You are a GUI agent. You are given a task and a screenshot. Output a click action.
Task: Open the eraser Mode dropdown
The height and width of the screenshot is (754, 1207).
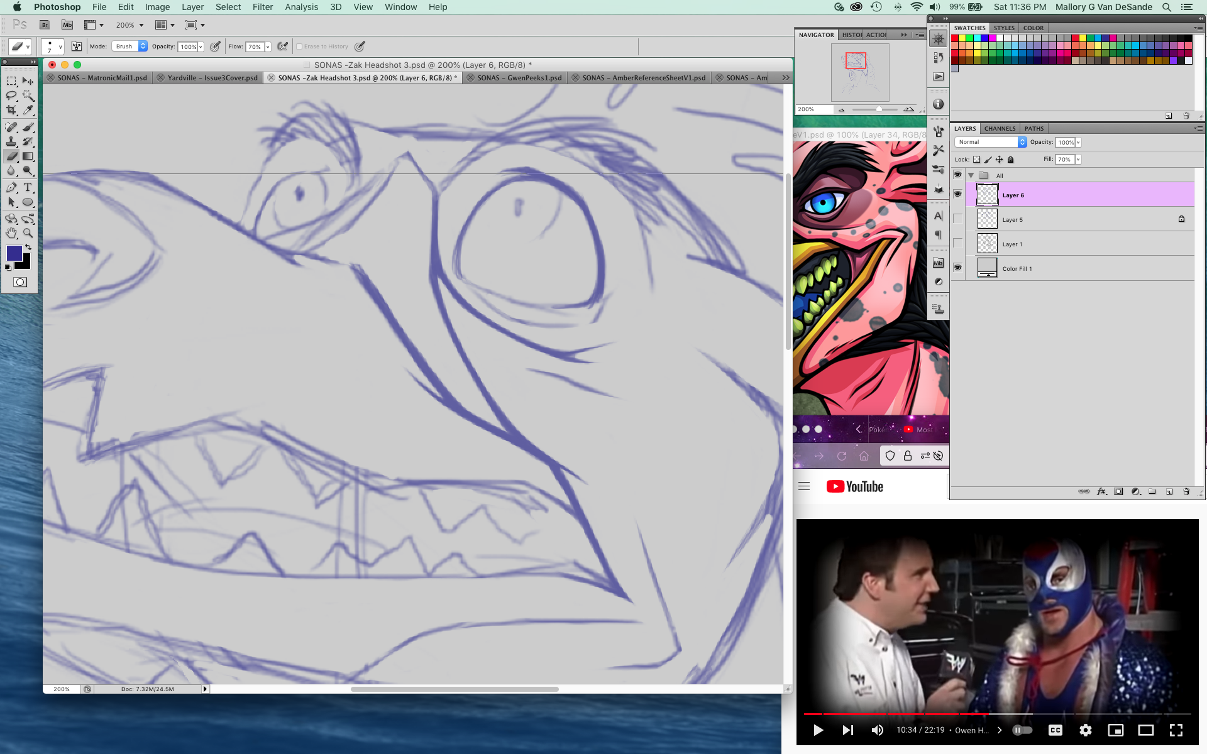point(130,46)
